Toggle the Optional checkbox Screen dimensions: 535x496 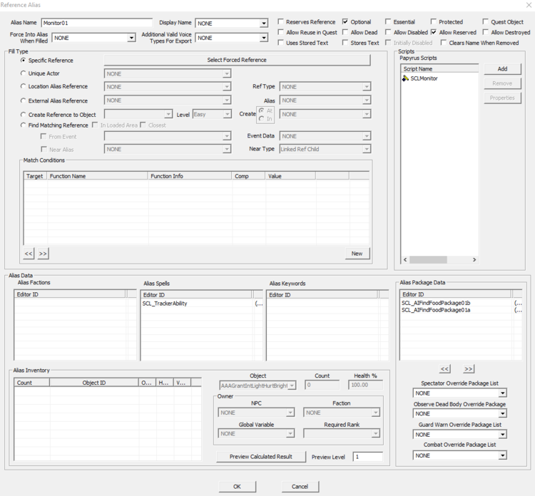point(345,21)
